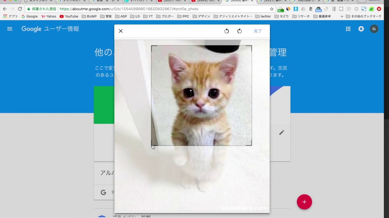Open the PPC bookmark folder
The width and height of the screenshot is (389, 218).
click(x=183, y=16)
